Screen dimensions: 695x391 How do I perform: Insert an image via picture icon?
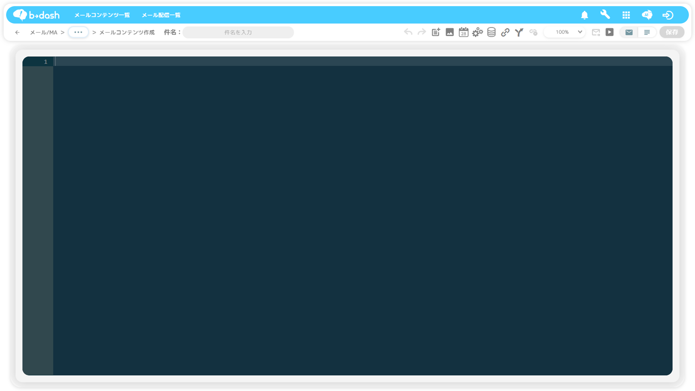449,32
